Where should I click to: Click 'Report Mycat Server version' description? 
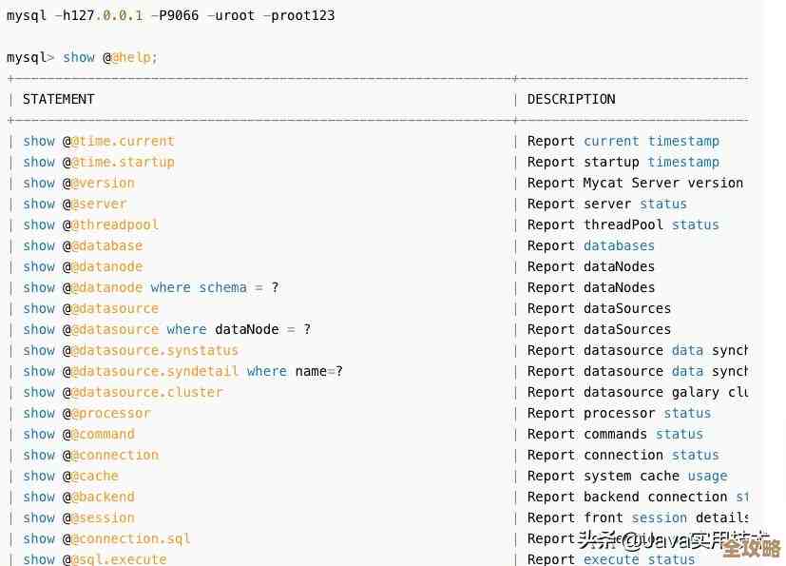pyautogui.click(x=635, y=183)
